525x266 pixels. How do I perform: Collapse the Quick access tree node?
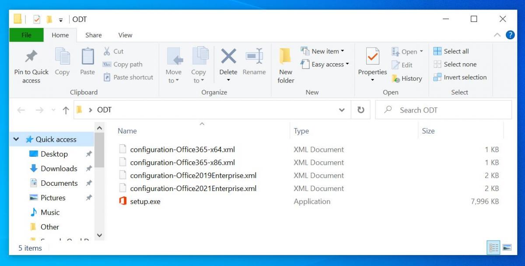(x=17, y=140)
